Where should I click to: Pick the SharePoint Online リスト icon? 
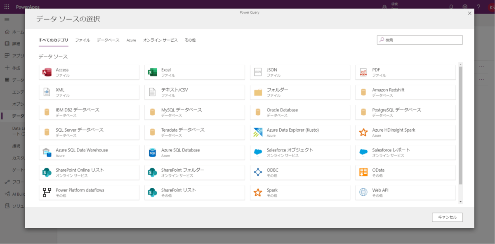47,172
